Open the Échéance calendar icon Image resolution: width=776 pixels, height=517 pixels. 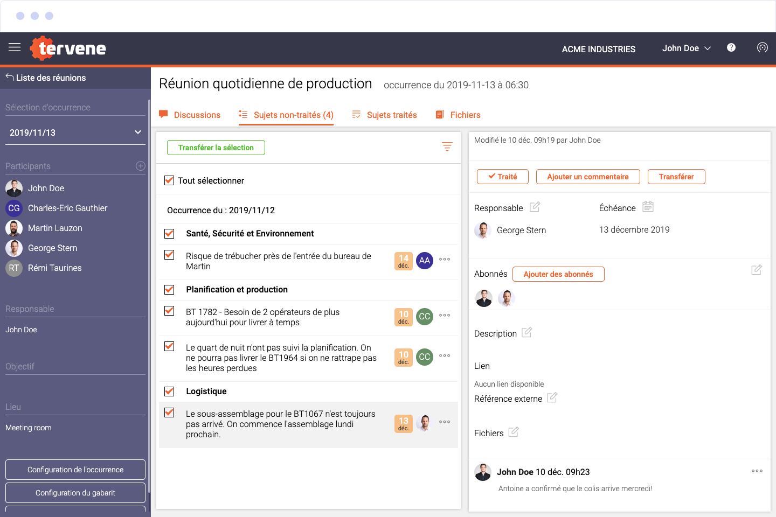648,207
